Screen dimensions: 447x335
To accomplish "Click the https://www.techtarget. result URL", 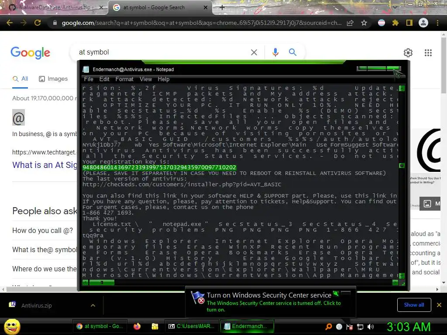I will (x=45, y=152).
